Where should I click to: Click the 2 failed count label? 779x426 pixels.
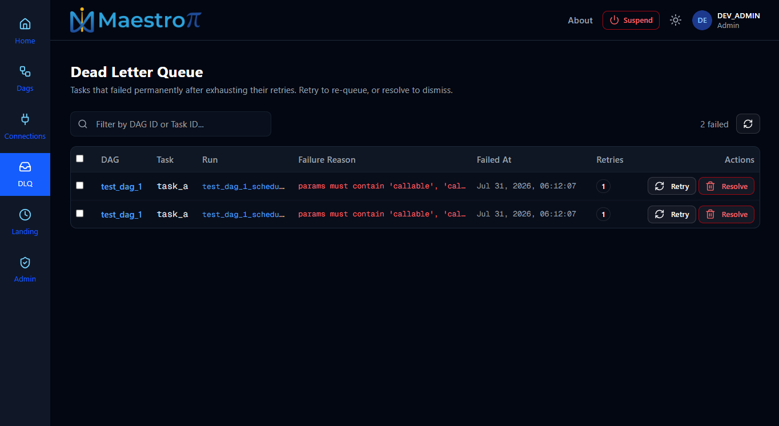click(714, 124)
